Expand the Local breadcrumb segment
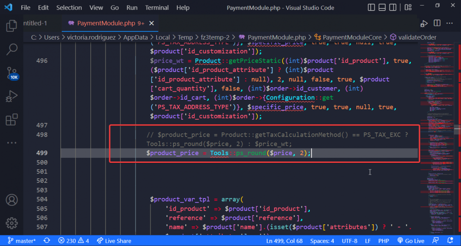This screenshot has height=246, width=461. [x=163, y=37]
